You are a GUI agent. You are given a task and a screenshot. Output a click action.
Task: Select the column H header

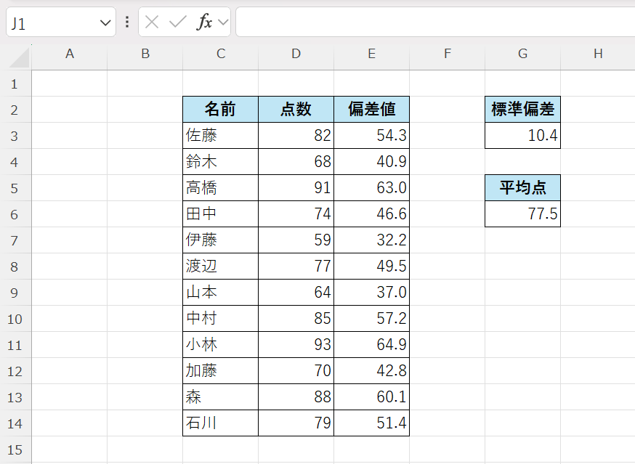pos(597,54)
